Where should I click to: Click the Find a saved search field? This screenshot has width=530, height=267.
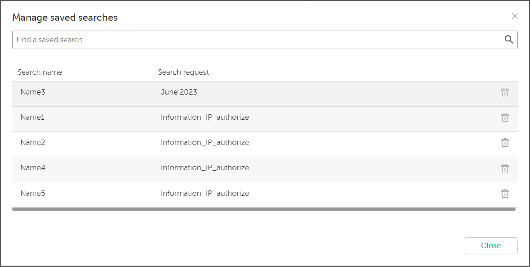(x=180, y=40)
